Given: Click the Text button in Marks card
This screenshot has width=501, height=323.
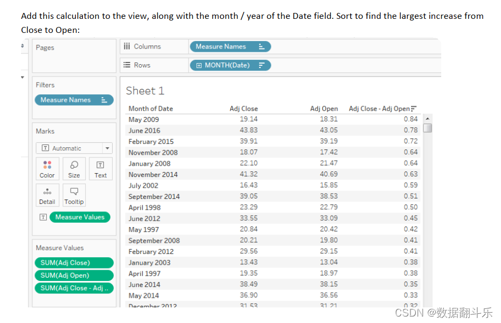Looking at the screenshot, I should [x=100, y=169].
